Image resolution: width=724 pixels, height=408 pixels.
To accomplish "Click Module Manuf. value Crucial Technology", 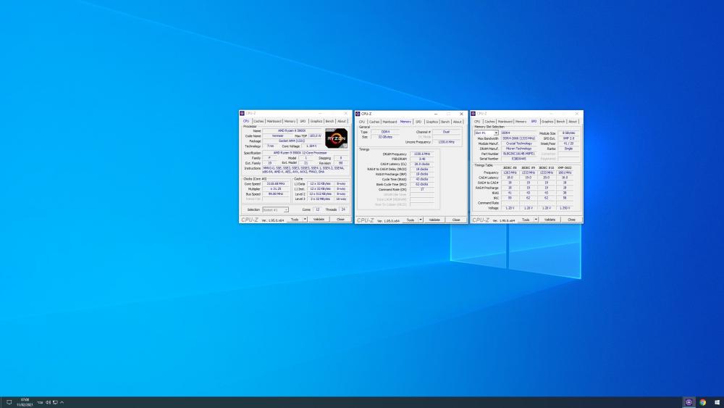I will pyautogui.click(x=519, y=143).
